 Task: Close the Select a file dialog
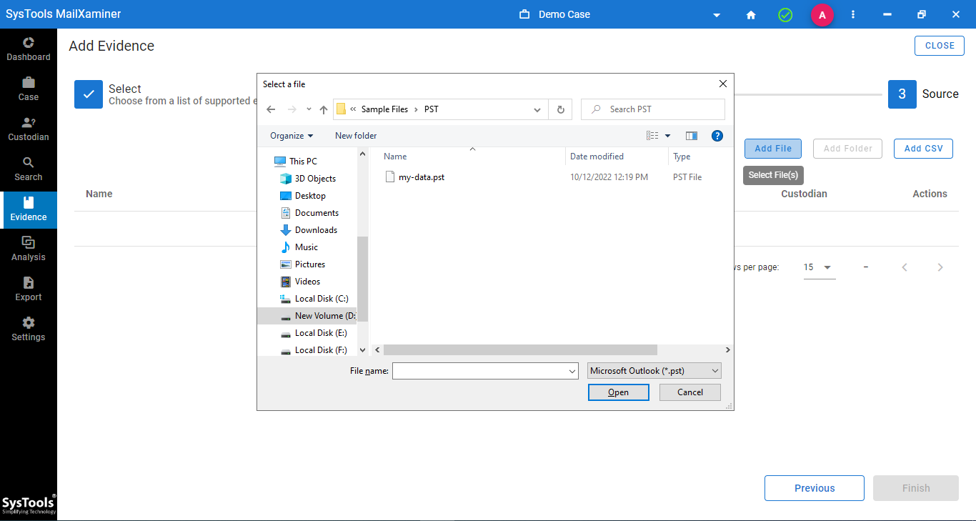tap(722, 84)
